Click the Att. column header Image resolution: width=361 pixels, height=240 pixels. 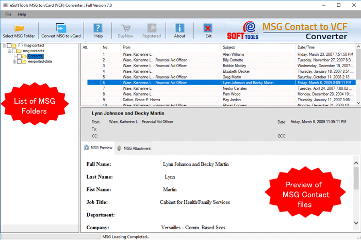(91, 47)
